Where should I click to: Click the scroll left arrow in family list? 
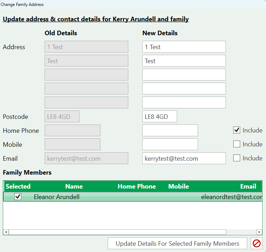[x=6, y=232]
